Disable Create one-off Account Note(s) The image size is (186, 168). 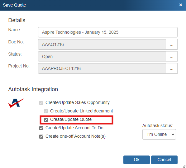[41, 136]
